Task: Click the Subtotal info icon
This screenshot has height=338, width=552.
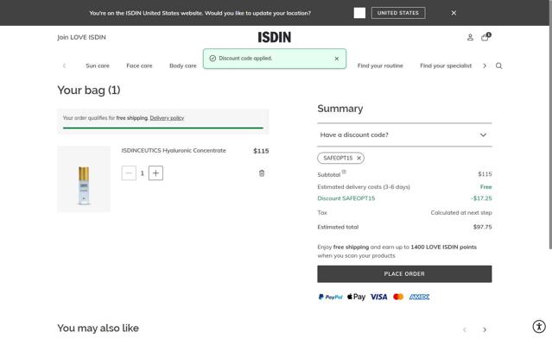Action: point(344,172)
